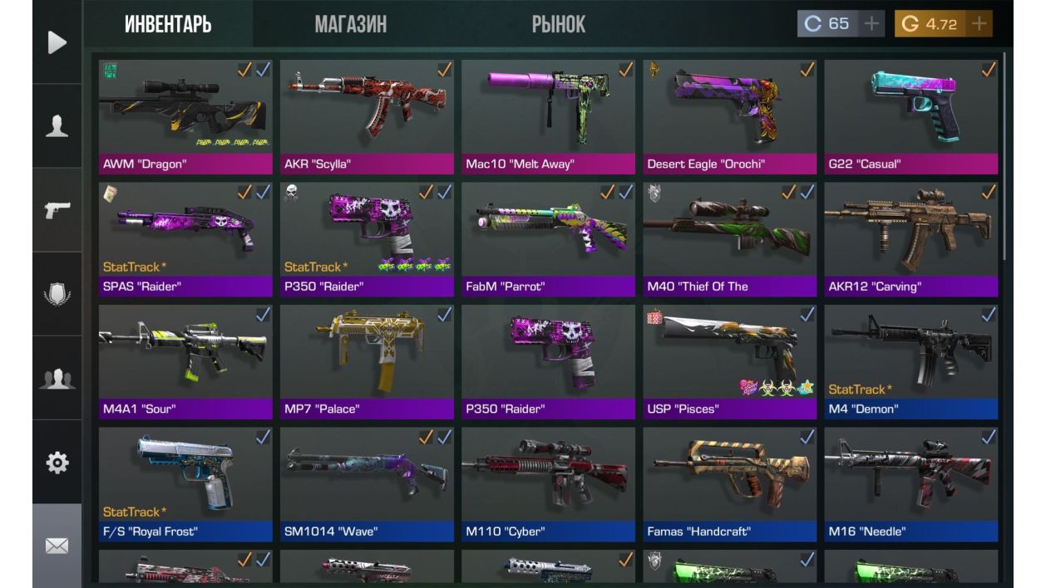Add gold currency with plus button
1046x588 pixels.
[979, 24]
